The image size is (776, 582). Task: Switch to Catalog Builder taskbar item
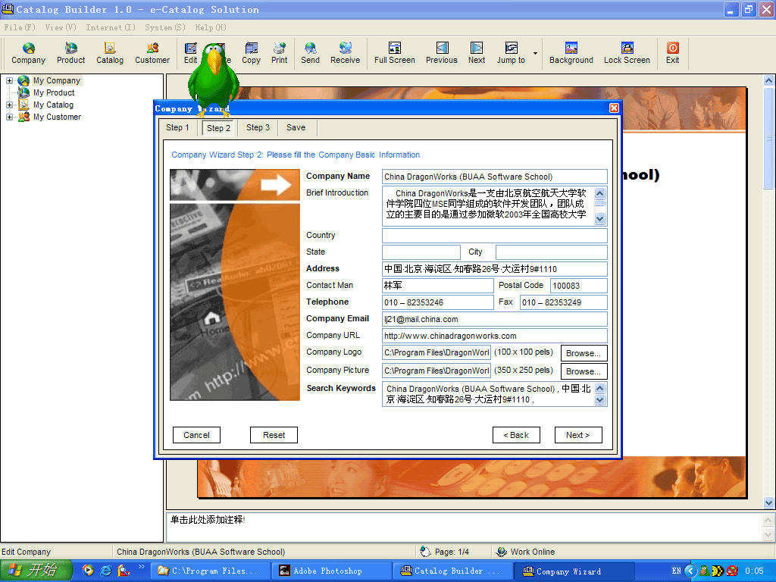coord(453,571)
